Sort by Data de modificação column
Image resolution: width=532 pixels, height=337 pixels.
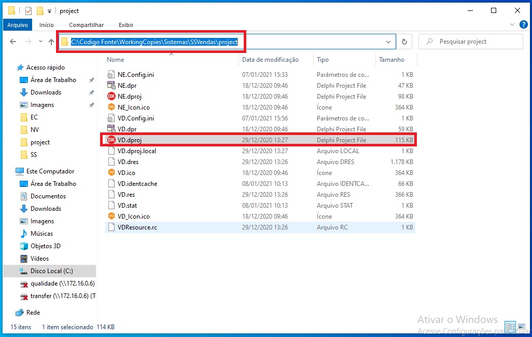coord(270,60)
